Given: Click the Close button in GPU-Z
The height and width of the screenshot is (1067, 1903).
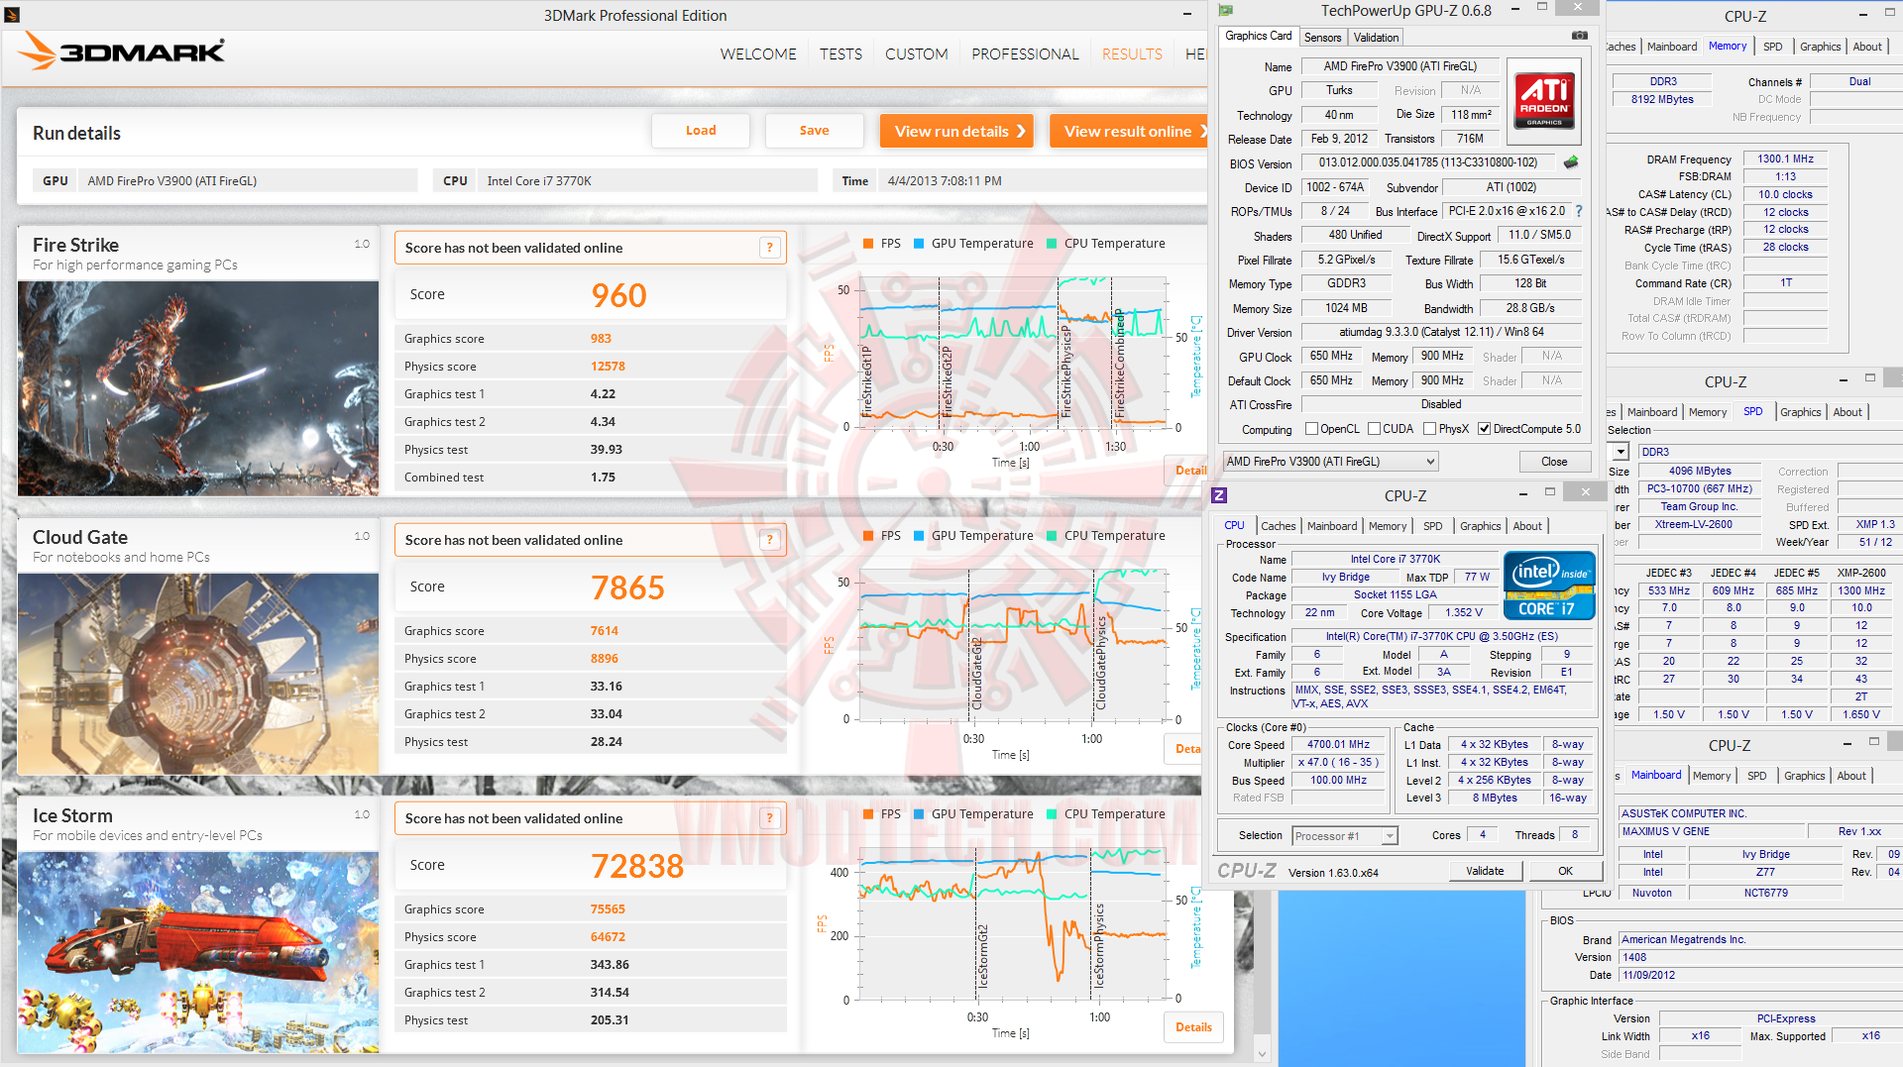Looking at the screenshot, I should click(1553, 462).
